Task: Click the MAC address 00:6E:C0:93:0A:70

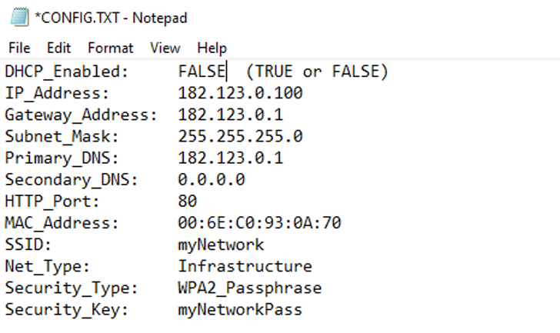Action: pos(260,223)
